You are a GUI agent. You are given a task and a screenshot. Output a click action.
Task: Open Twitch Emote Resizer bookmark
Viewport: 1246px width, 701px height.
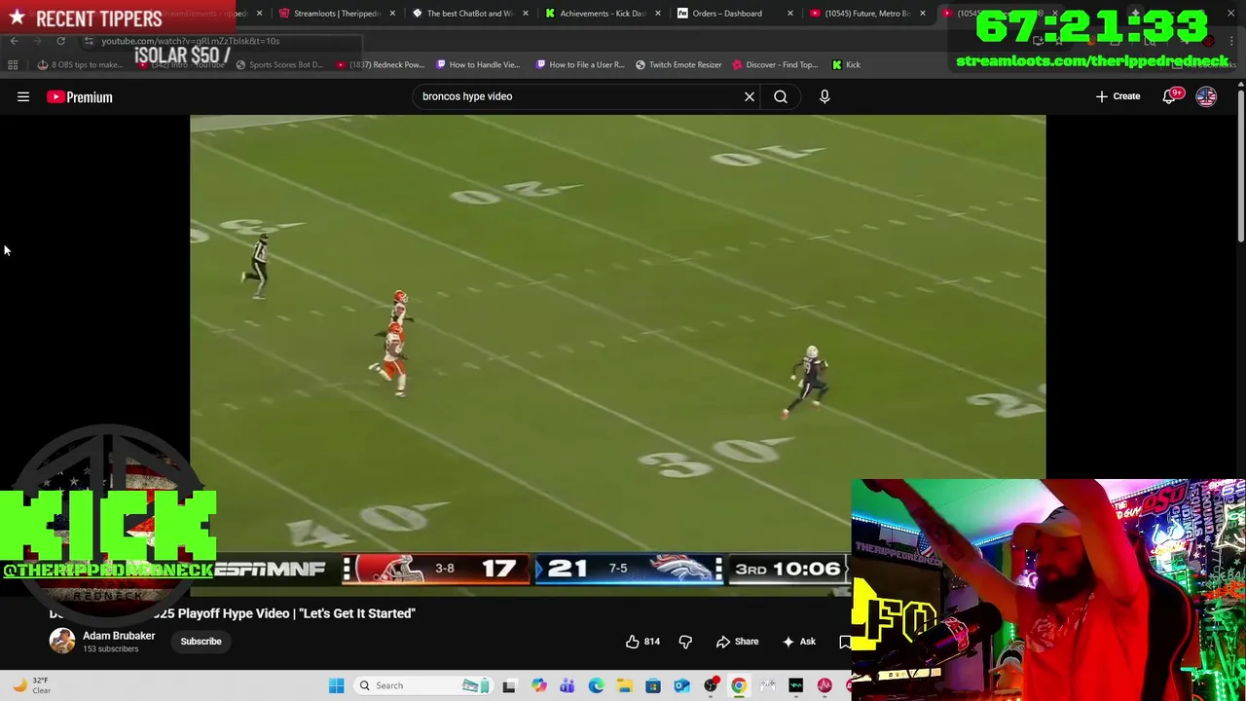678,64
